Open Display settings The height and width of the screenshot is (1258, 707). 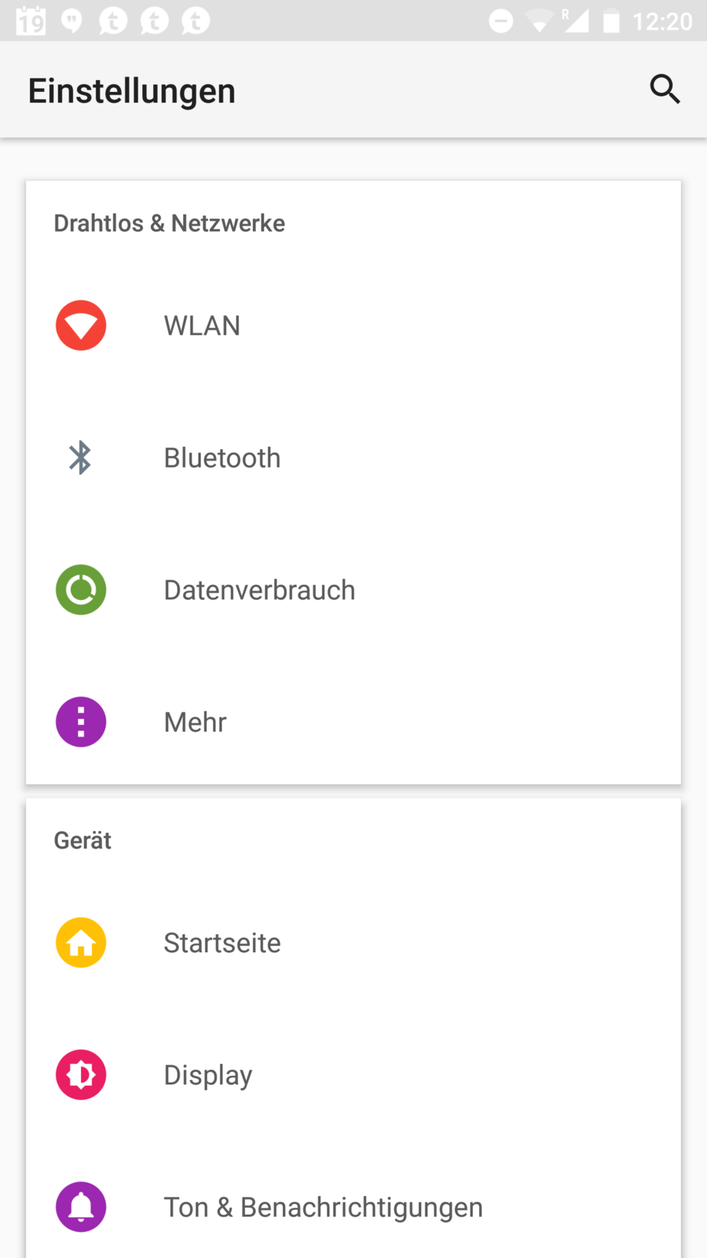pyautogui.click(x=208, y=1075)
